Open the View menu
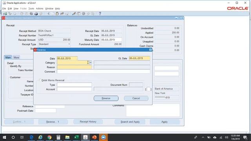 [x=16, y=9]
